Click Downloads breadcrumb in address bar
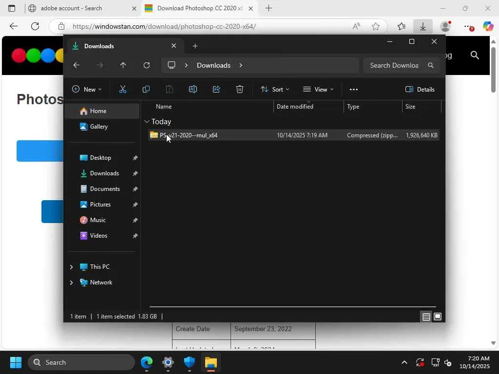 (x=213, y=65)
